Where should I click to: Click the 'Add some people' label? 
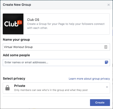tap(16, 55)
